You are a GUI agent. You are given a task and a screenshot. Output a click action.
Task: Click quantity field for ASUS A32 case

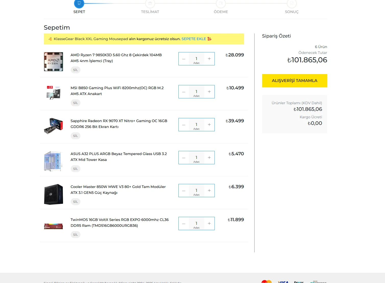click(x=197, y=158)
